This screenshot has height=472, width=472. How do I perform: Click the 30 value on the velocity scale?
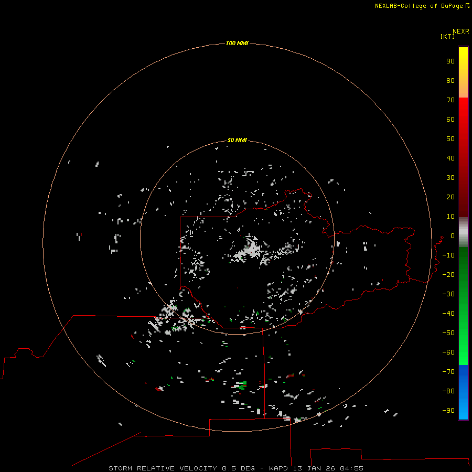(450, 178)
